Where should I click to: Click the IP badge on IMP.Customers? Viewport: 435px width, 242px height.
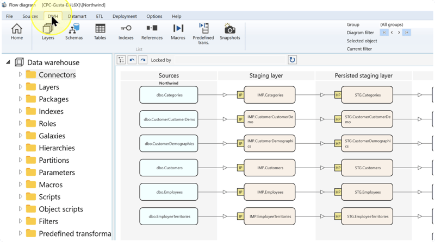pos(240,168)
